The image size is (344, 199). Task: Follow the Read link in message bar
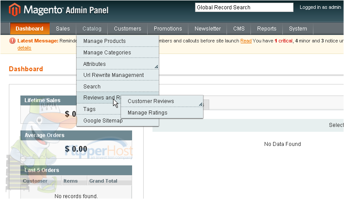tap(246, 41)
